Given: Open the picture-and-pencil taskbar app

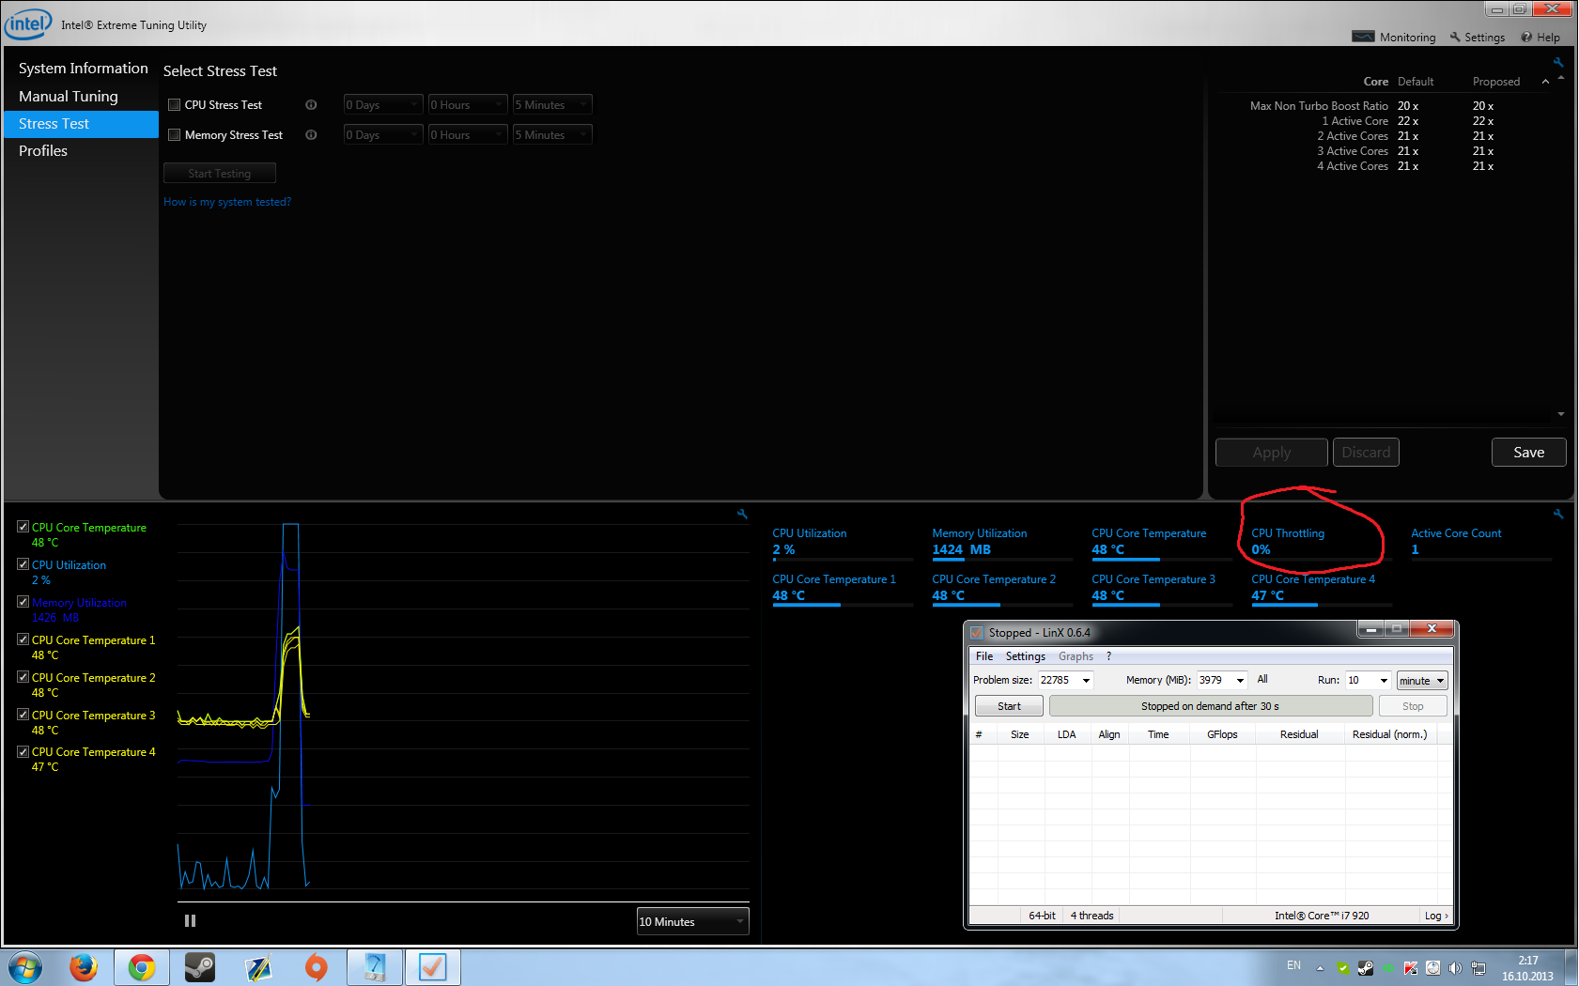Looking at the screenshot, I should coord(258,967).
